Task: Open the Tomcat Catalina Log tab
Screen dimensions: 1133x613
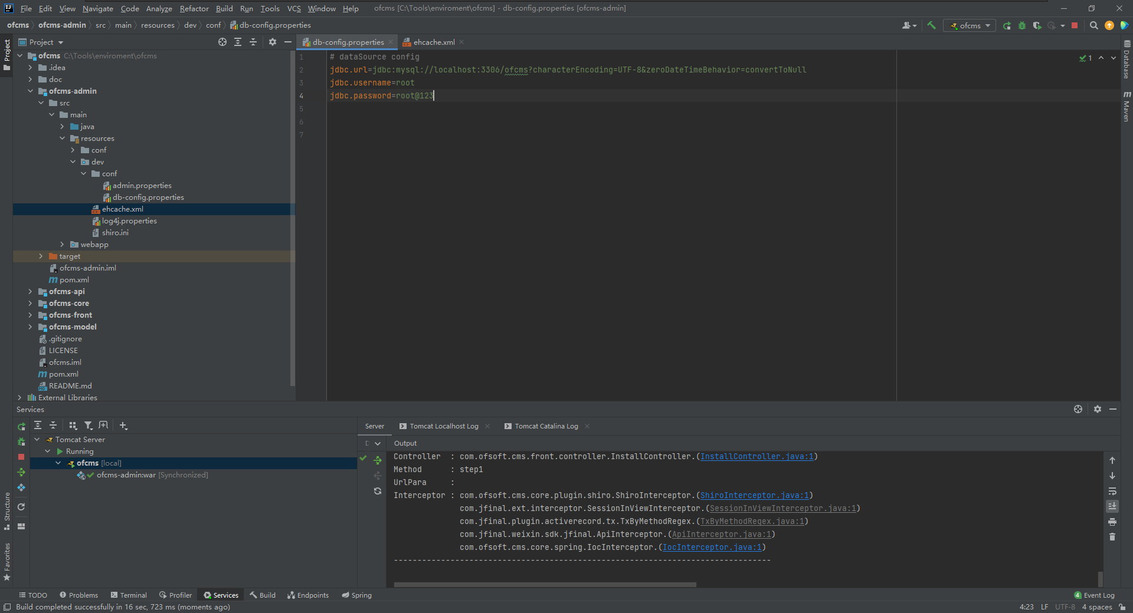Action: coord(546,426)
